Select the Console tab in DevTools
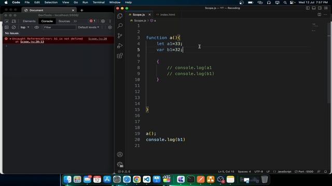This screenshot has width=332, height=186. pyautogui.click(x=47, y=21)
